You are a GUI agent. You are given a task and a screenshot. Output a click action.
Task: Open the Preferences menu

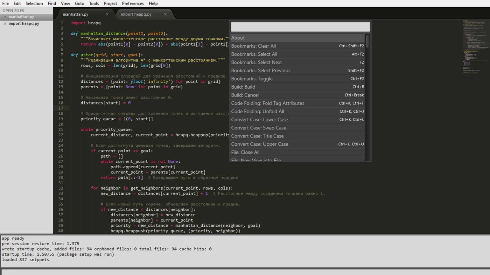click(133, 3)
